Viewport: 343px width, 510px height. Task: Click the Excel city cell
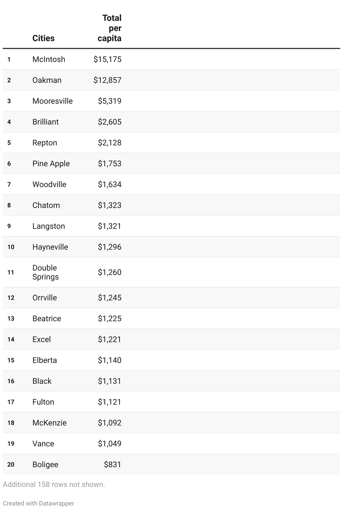tap(42, 340)
